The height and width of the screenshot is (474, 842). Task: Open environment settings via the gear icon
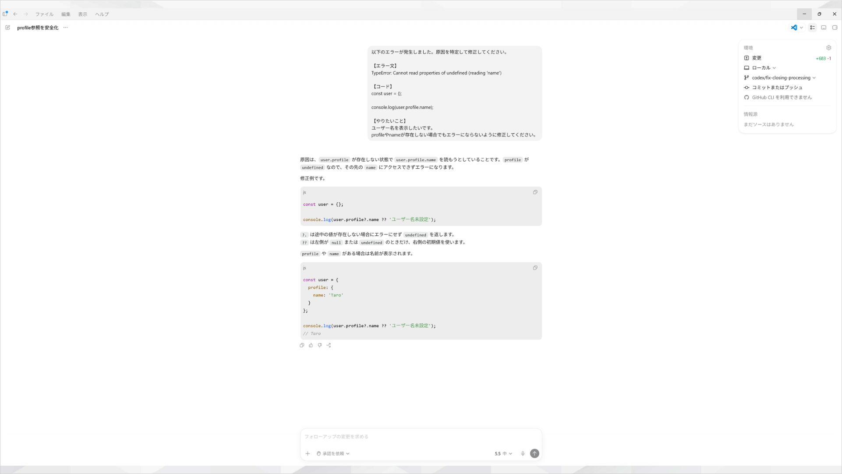(828, 48)
